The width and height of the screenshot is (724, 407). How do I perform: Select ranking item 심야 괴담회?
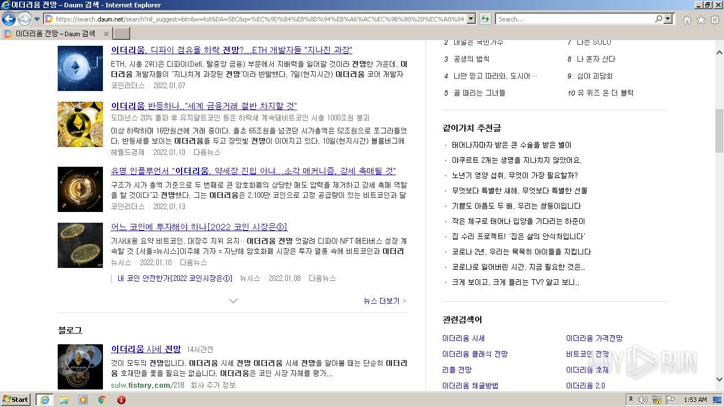tap(594, 76)
